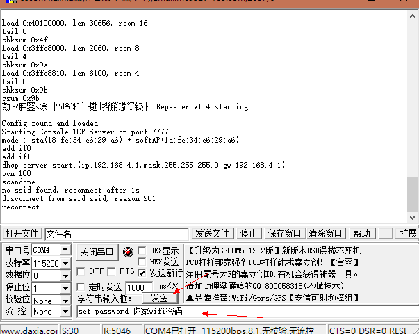Click the set password command input box
This screenshot has width=419, height=334.
point(247,311)
